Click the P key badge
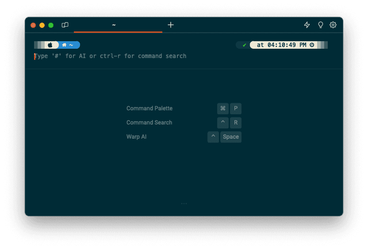This screenshot has height=249, width=368. coord(236,109)
